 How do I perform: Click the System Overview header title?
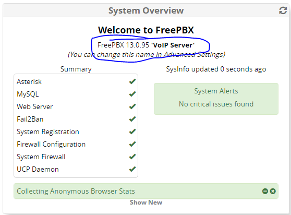146,10
